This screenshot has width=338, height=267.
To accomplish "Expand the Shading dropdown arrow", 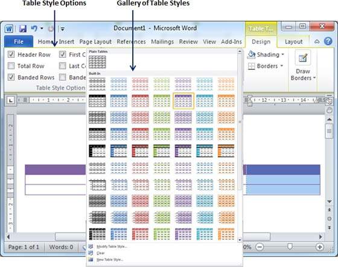I will [x=282, y=54].
